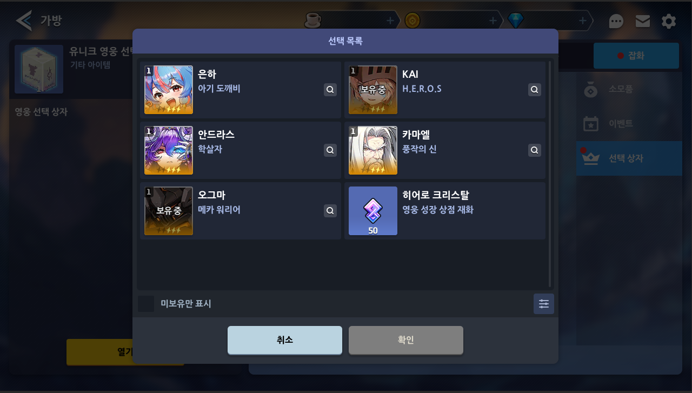Open details magnifier for KAI

click(535, 90)
